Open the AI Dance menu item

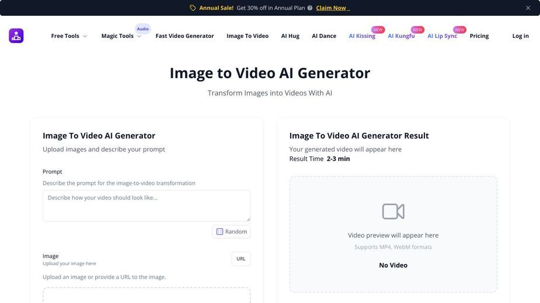(x=324, y=36)
